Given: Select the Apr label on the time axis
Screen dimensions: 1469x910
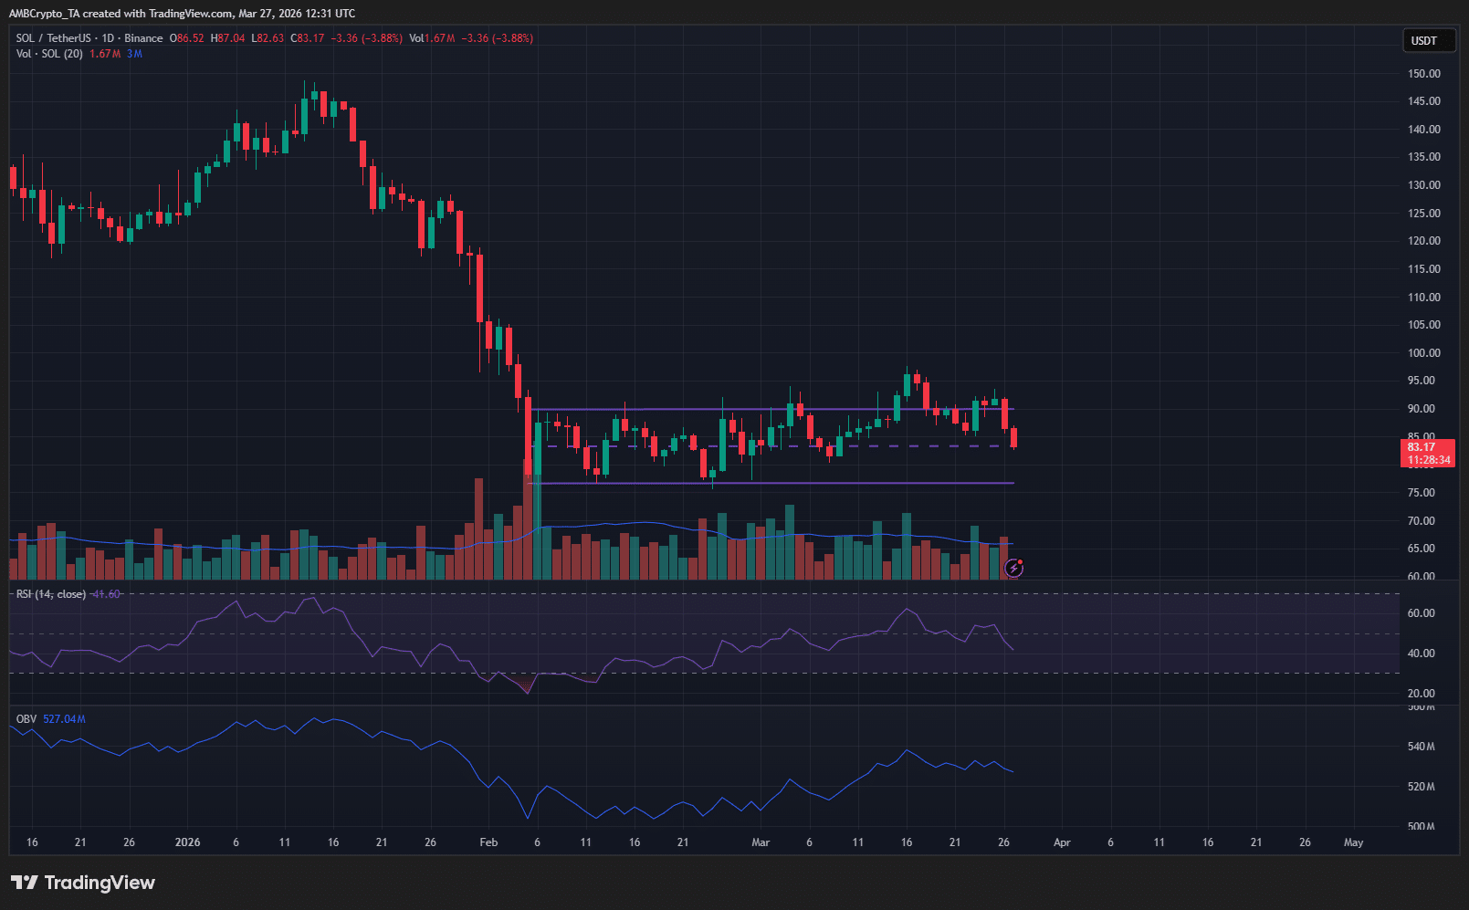Looking at the screenshot, I should [1062, 842].
